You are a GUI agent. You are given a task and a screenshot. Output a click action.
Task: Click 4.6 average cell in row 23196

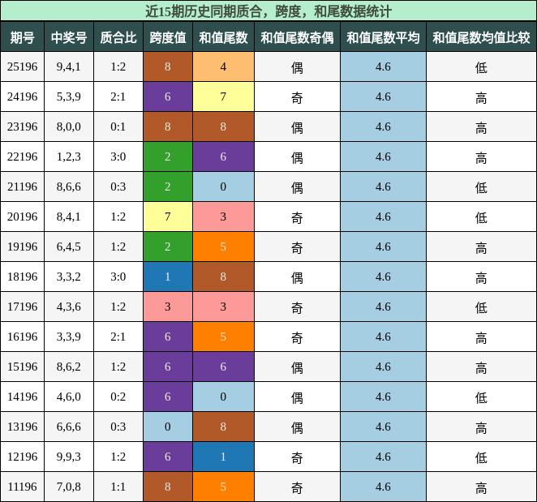(x=383, y=127)
